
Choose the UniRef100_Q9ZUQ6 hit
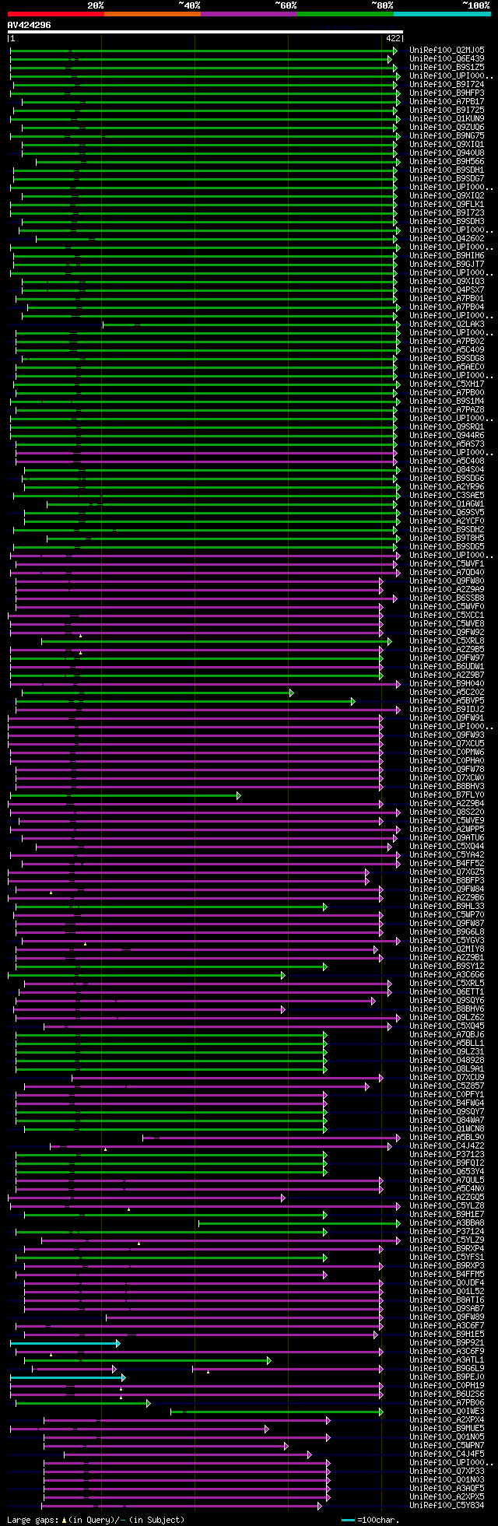447,127
